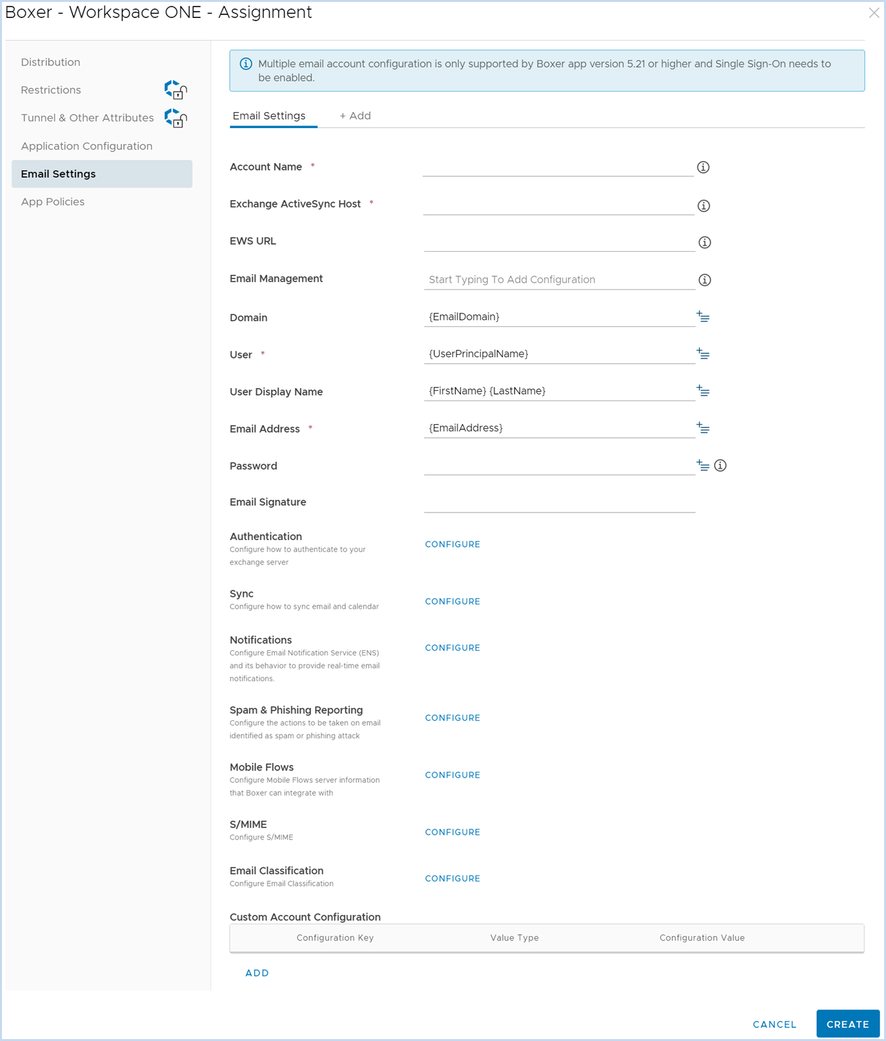
Task: Click the Value Type column header
Action: (514, 938)
